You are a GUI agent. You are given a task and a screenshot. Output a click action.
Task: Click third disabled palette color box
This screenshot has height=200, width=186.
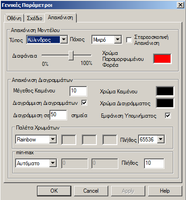tap(110, 140)
